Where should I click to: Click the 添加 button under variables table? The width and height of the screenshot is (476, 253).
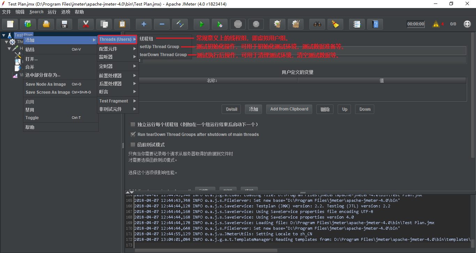pyautogui.click(x=253, y=109)
